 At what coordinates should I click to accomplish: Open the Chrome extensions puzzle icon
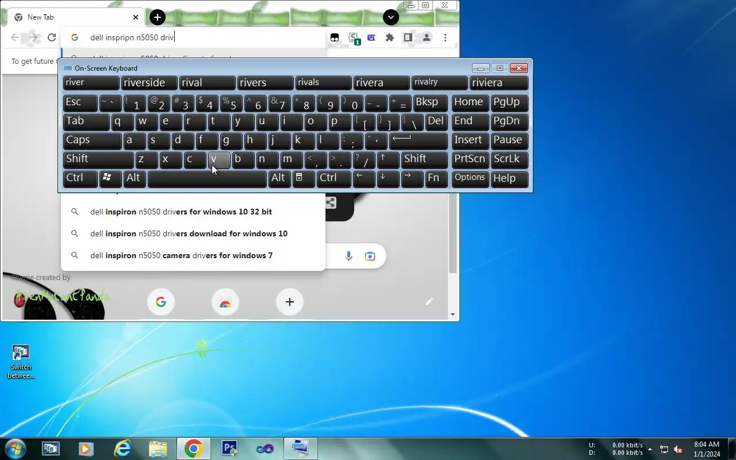click(390, 37)
